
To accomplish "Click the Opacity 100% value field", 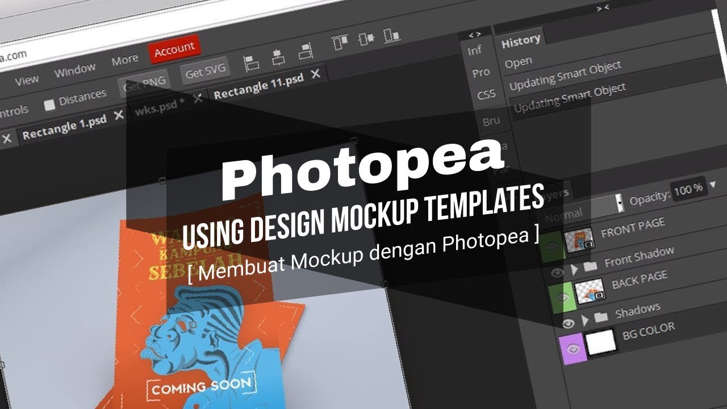I will [688, 189].
